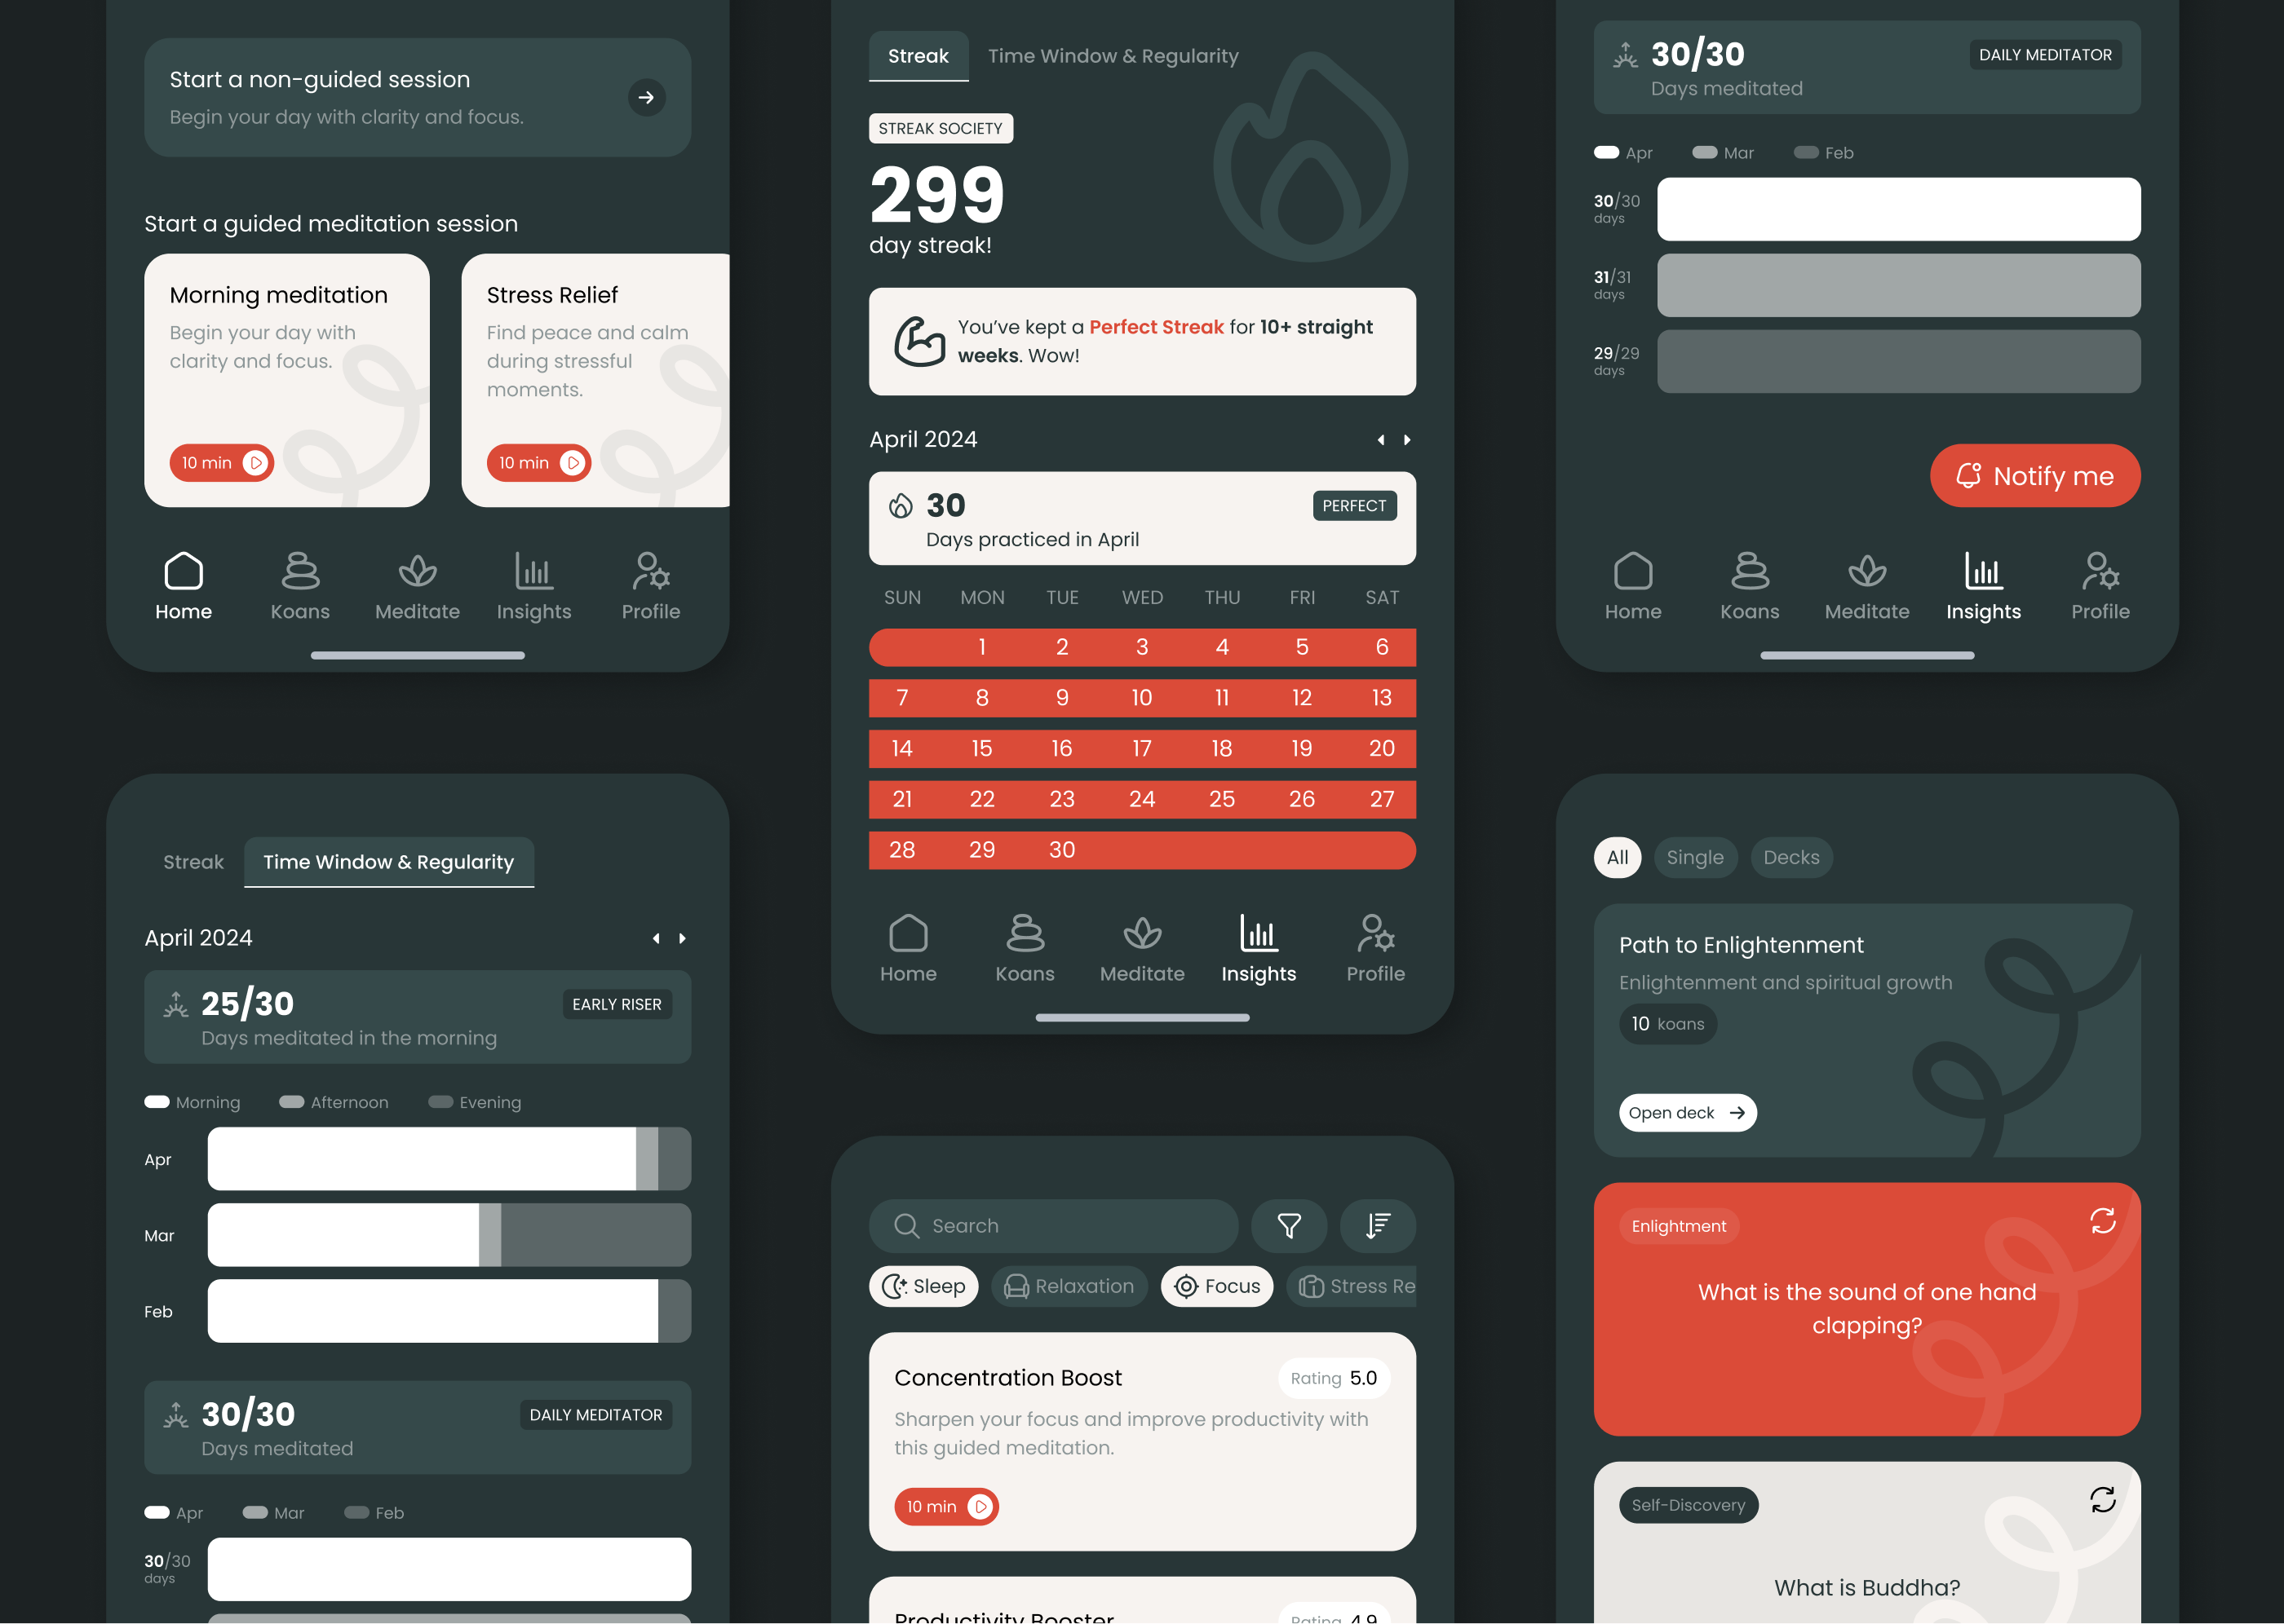
Task: Toggle the Morning time filter toggle
Action: point(157,1102)
